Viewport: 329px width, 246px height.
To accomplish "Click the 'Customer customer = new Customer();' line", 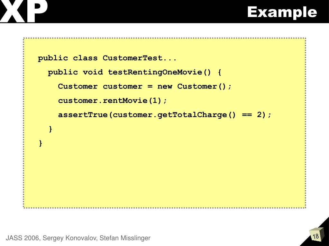I will tap(145, 86).
